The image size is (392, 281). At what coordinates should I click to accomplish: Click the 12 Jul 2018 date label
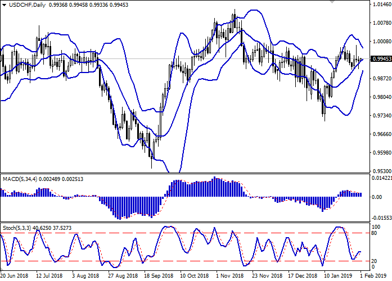click(49, 276)
